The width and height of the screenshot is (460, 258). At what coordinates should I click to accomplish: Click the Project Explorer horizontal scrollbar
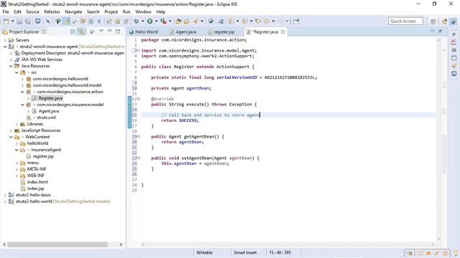coord(57,244)
